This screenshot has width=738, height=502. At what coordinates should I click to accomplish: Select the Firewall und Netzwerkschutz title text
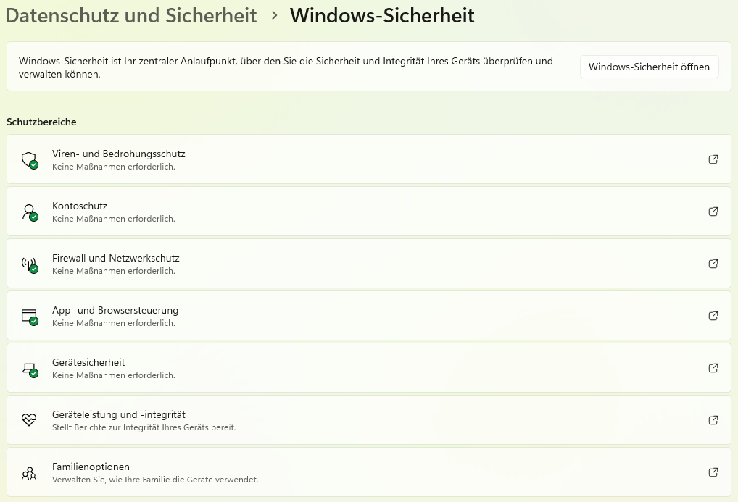coord(116,259)
